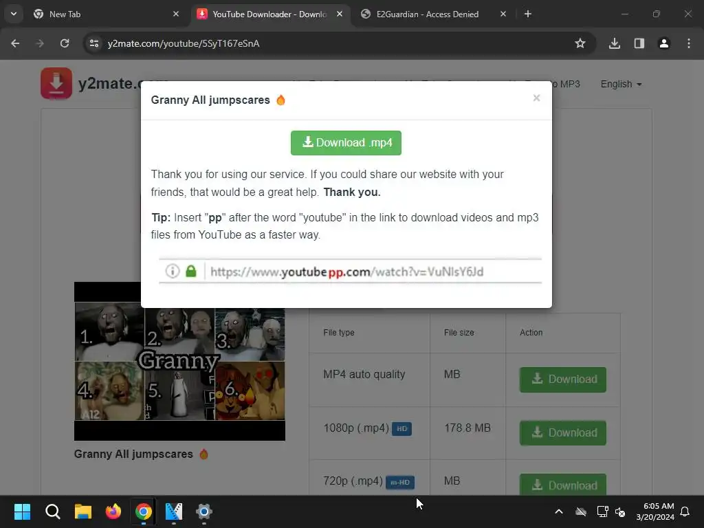Click the HD badge beside 1080p
This screenshot has width=704, height=528.
pyautogui.click(x=401, y=429)
